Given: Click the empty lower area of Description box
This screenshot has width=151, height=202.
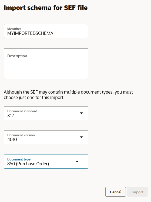Looking at the screenshot, I should [x=46, y=71].
